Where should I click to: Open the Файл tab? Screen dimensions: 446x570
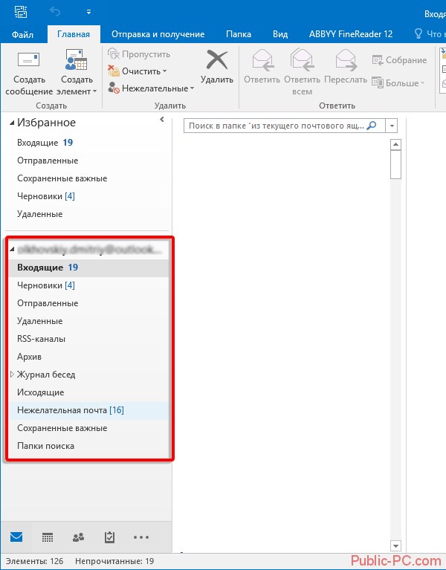point(22,34)
